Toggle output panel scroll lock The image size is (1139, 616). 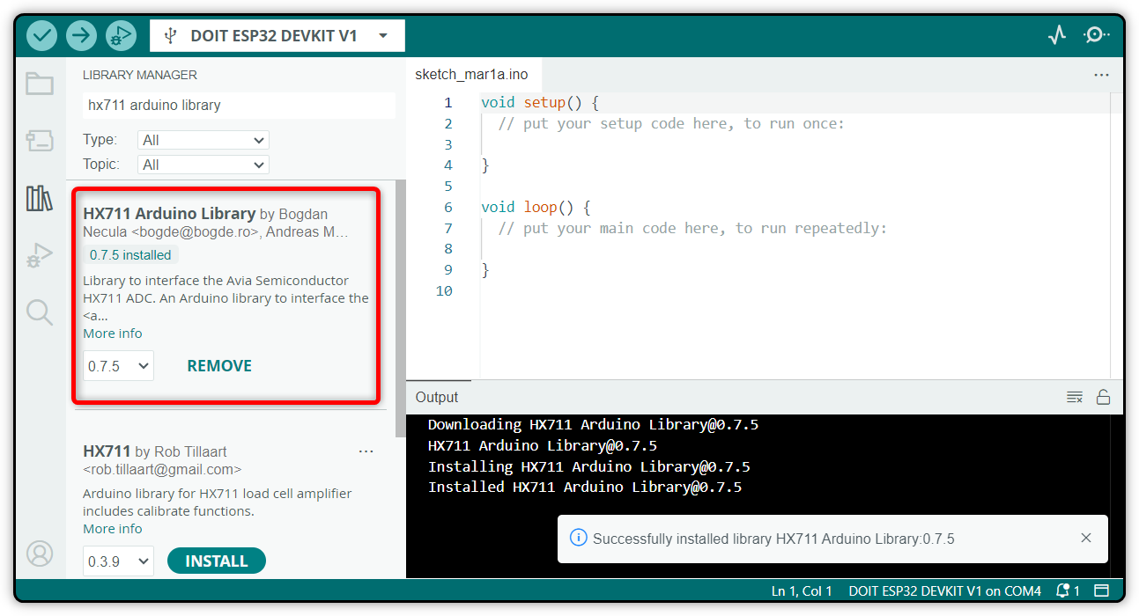coord(1103,397)
